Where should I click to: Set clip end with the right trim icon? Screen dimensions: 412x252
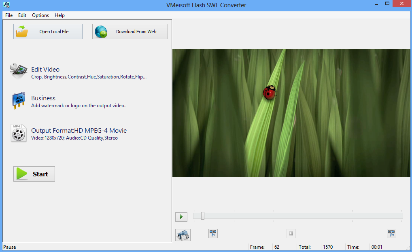[391, 233]
